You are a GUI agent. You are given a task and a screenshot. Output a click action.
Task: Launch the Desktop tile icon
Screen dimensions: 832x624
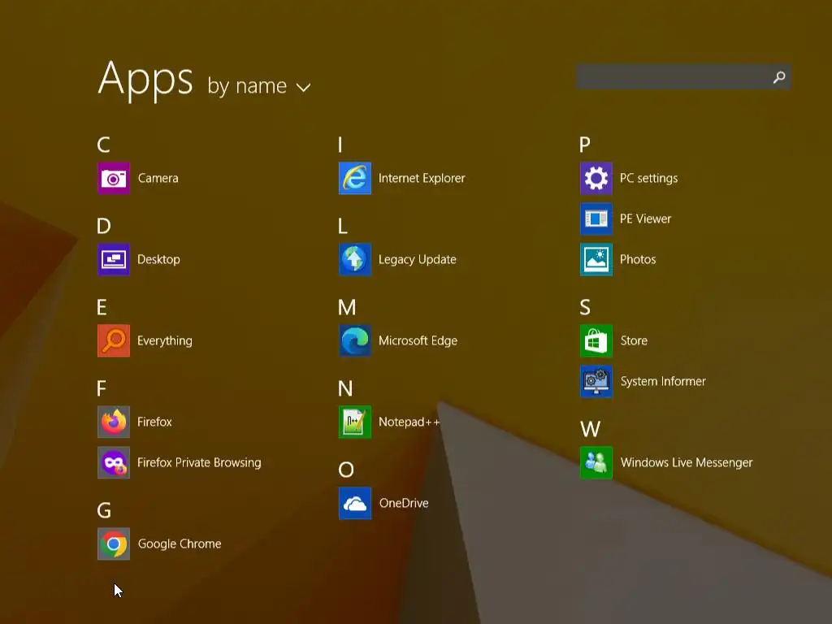point(114,259)
